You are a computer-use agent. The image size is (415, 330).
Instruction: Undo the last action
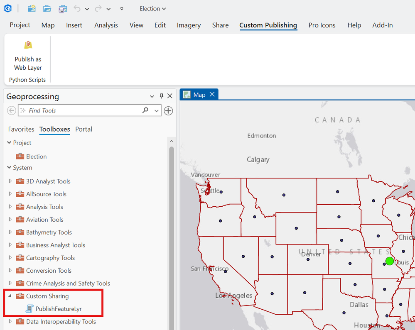[x=77, y=8]
